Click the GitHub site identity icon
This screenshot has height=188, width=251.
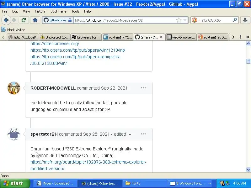tap(46, 20)
